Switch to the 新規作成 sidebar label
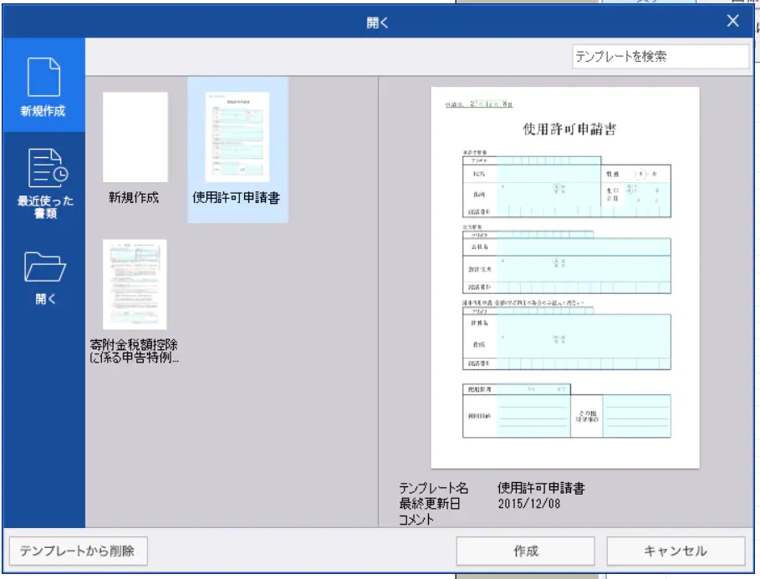Image resolution: width=760 pixels, height=579 pixels. coord(43,112)
